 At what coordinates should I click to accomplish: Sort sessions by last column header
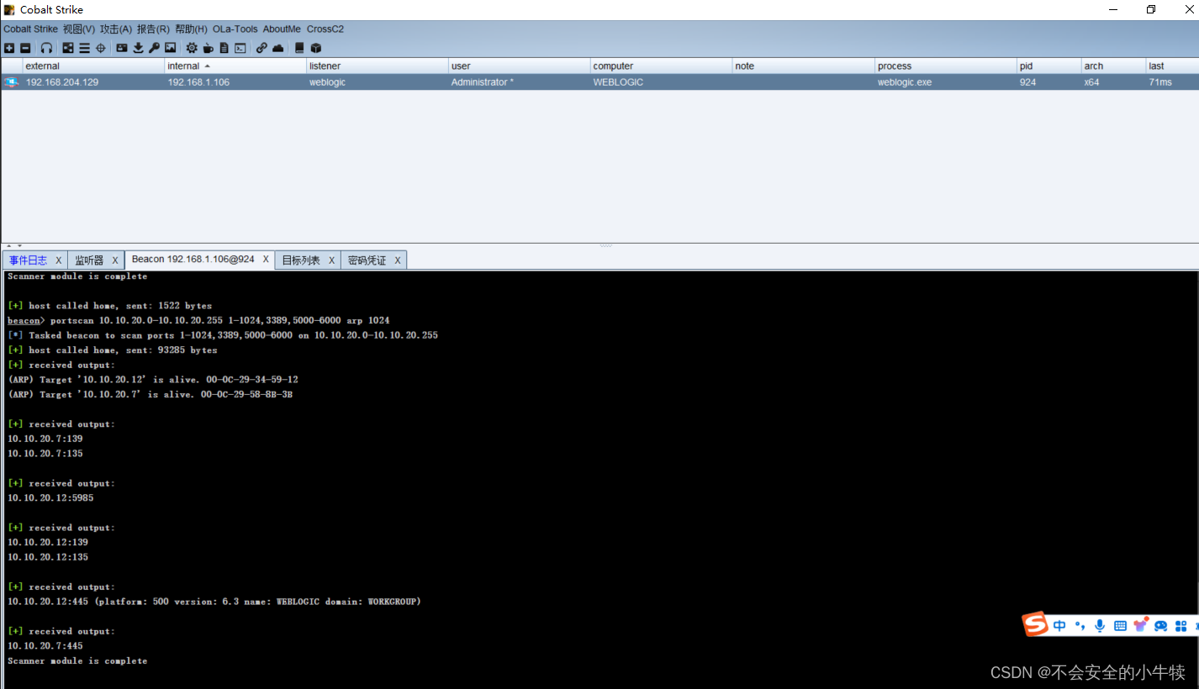pyautogui.click(x=1172, y=66)
